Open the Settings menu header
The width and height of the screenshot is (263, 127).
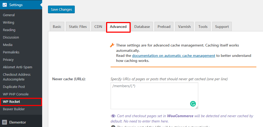(21, 5)
